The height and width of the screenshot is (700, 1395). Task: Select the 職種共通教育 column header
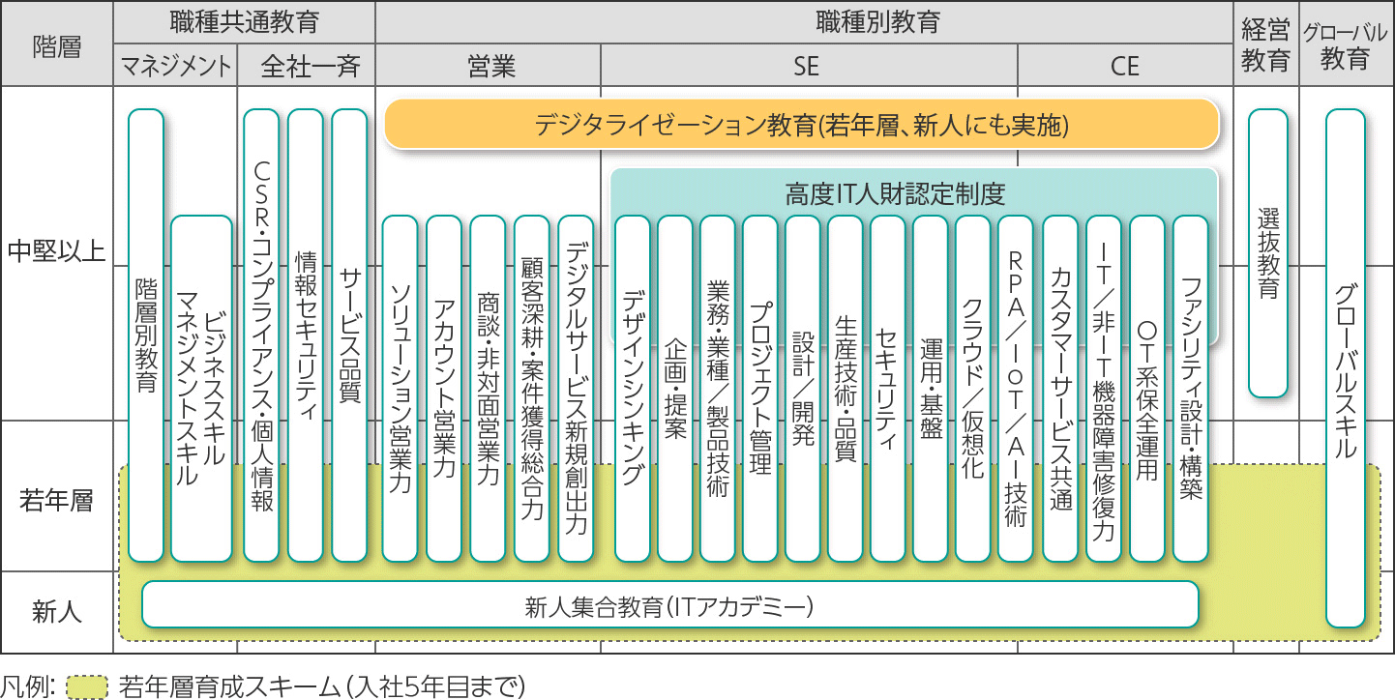click(244, 22)
